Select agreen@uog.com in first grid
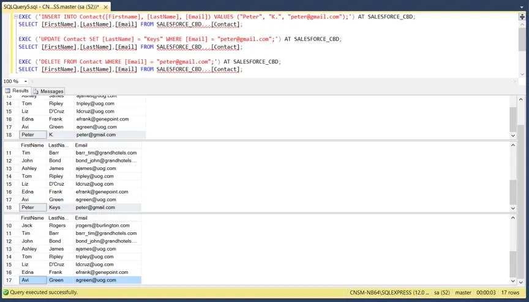This screenshot has width=529, height=302. 110,127
